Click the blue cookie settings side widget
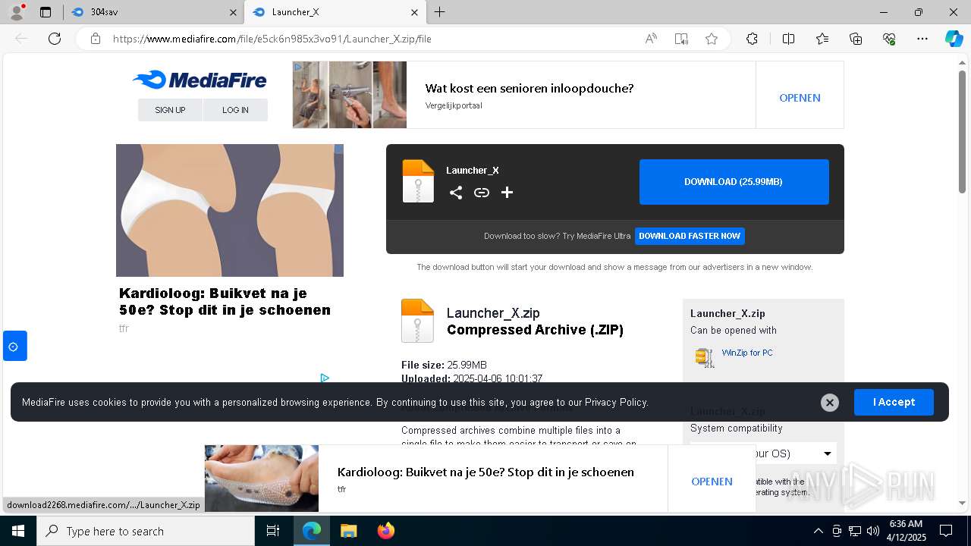This screenshot has width=971, height=546. [14, 346]
